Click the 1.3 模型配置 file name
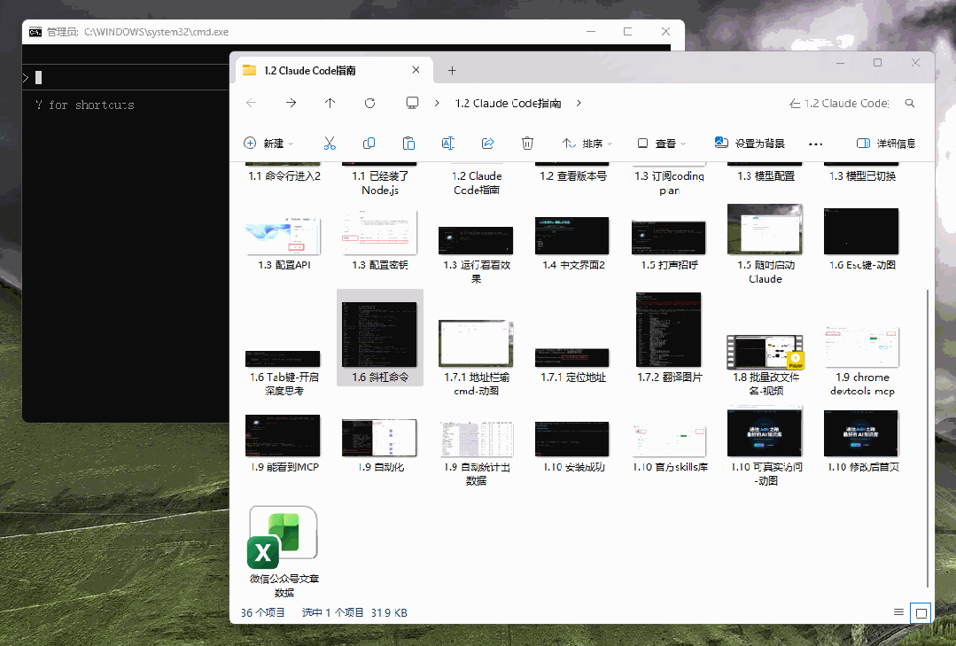The image size is (956, 646). click(x=766, y=176)
